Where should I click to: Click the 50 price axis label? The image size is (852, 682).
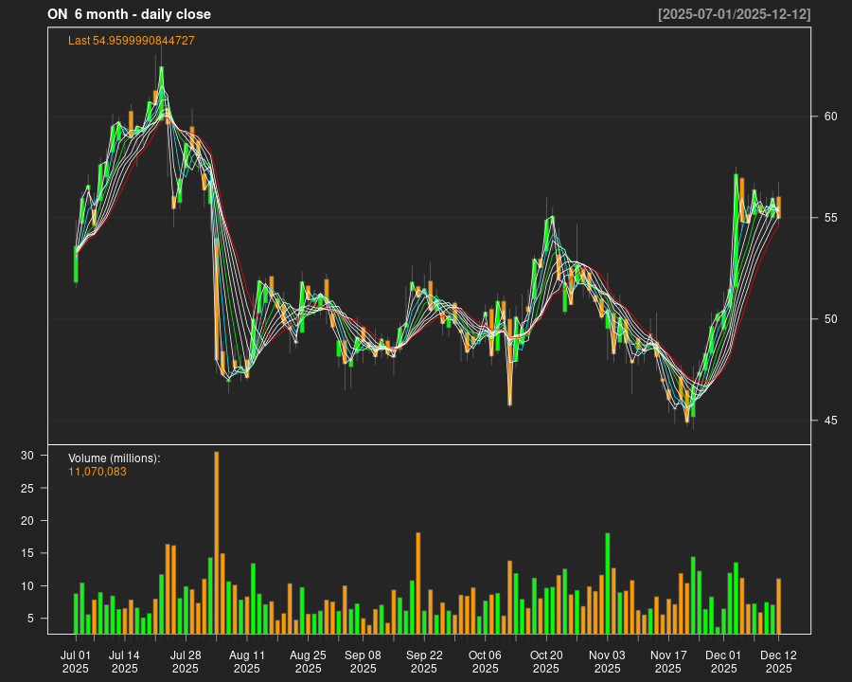pos(831,319)
